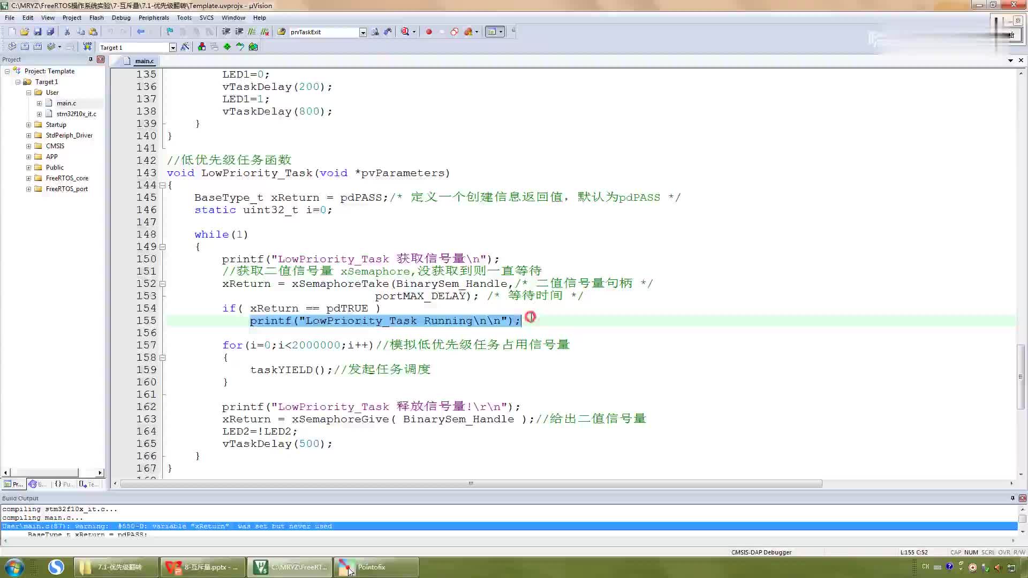Open Manage Run-Time Environment green diamond
Viewport: 1028px width, 578px height.
(228, 47)
